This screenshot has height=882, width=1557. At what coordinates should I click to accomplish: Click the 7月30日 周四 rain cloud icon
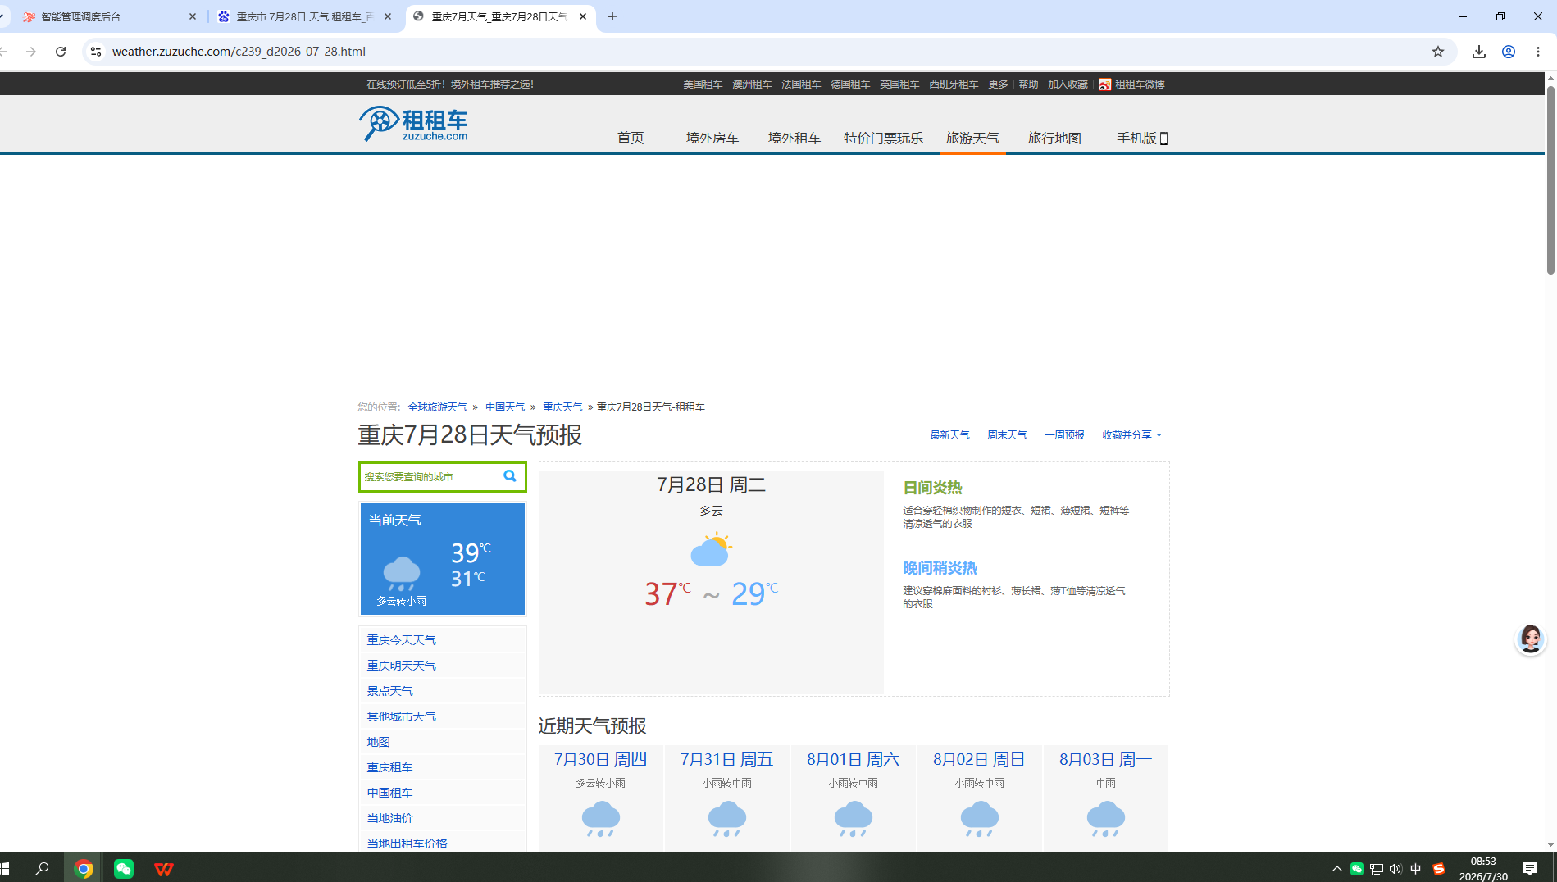point(601,819)
